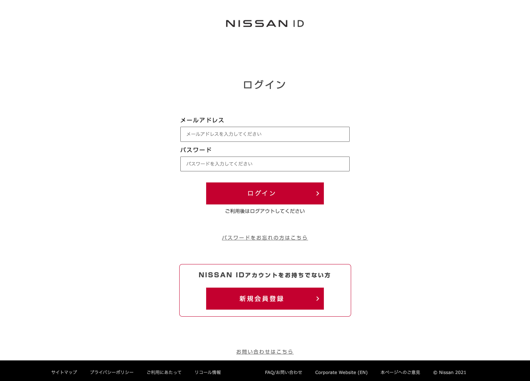Open プライバシーポリシー in the footer

[x=112, y=373]
